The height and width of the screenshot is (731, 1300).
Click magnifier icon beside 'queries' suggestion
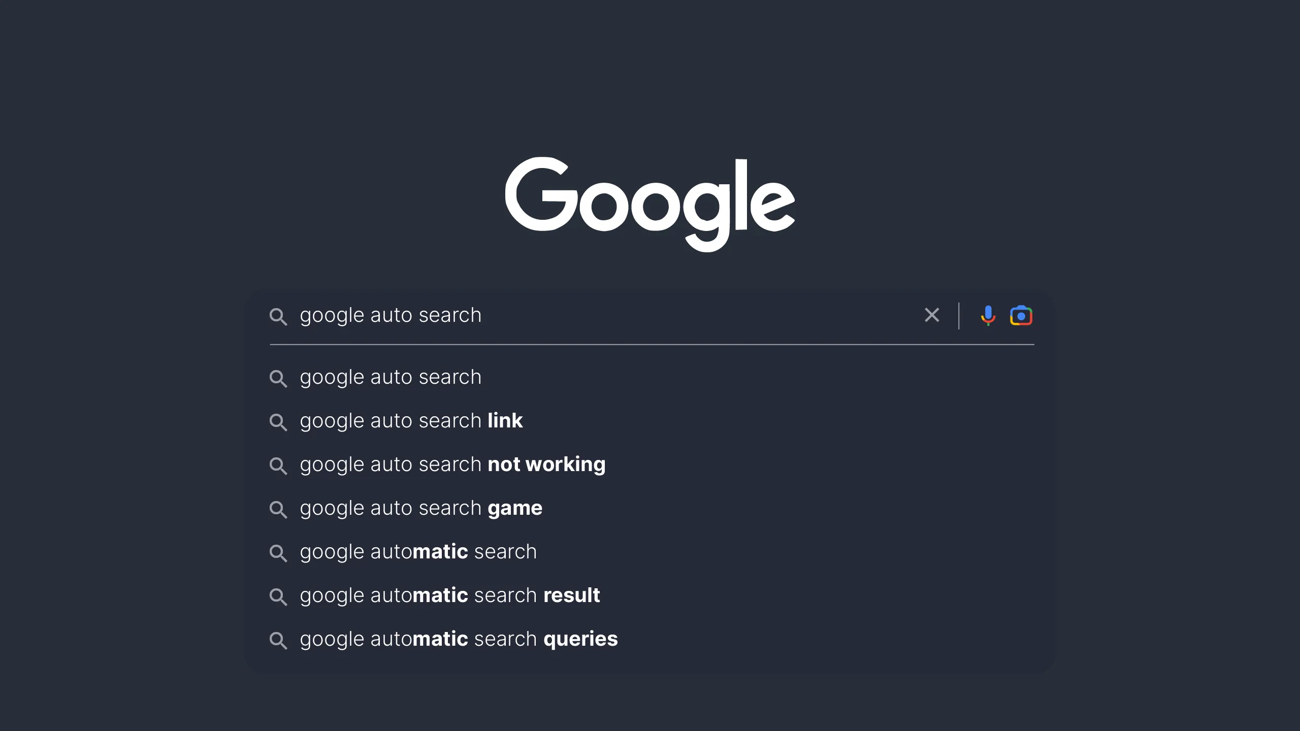(x=278, y=640)
